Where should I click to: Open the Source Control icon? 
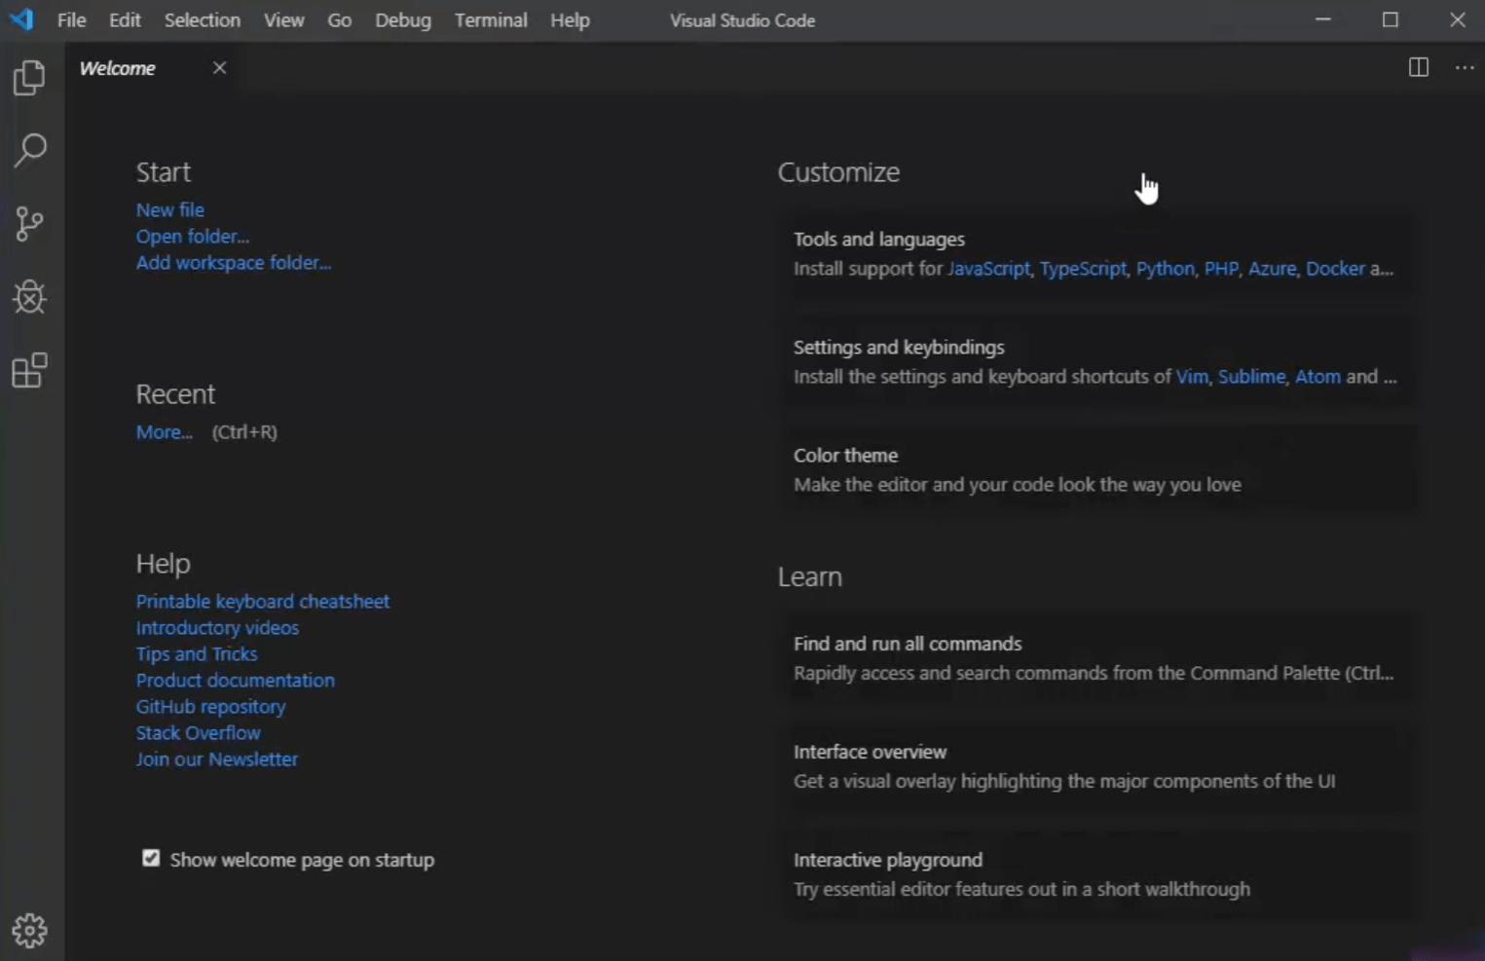point(29,224)
